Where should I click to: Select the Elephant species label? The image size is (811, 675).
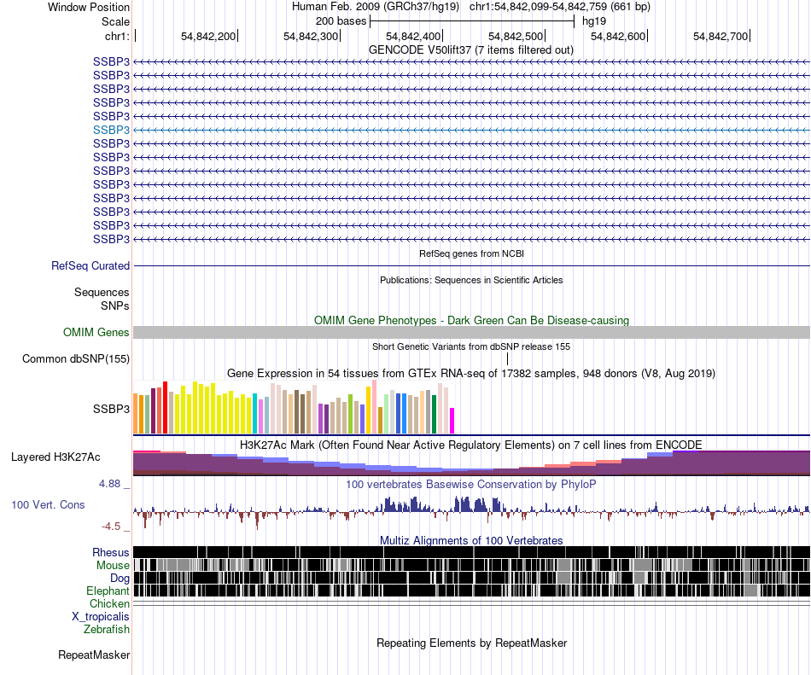[108, 591]
